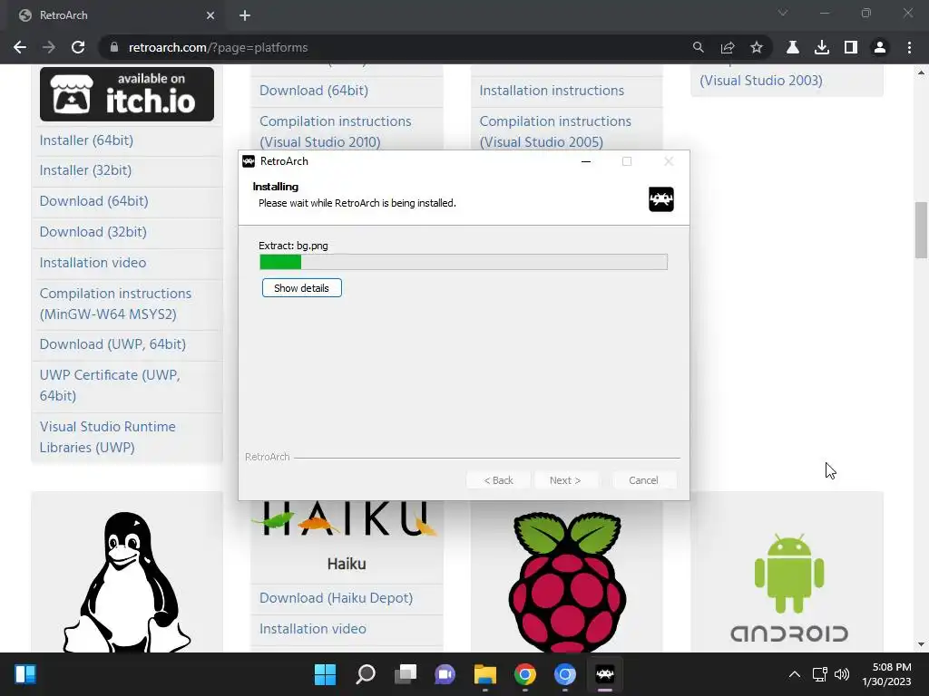Open the Chrome profile avatar
The height and width of the screenshot is (696, 929).
(x=880, y=47)
